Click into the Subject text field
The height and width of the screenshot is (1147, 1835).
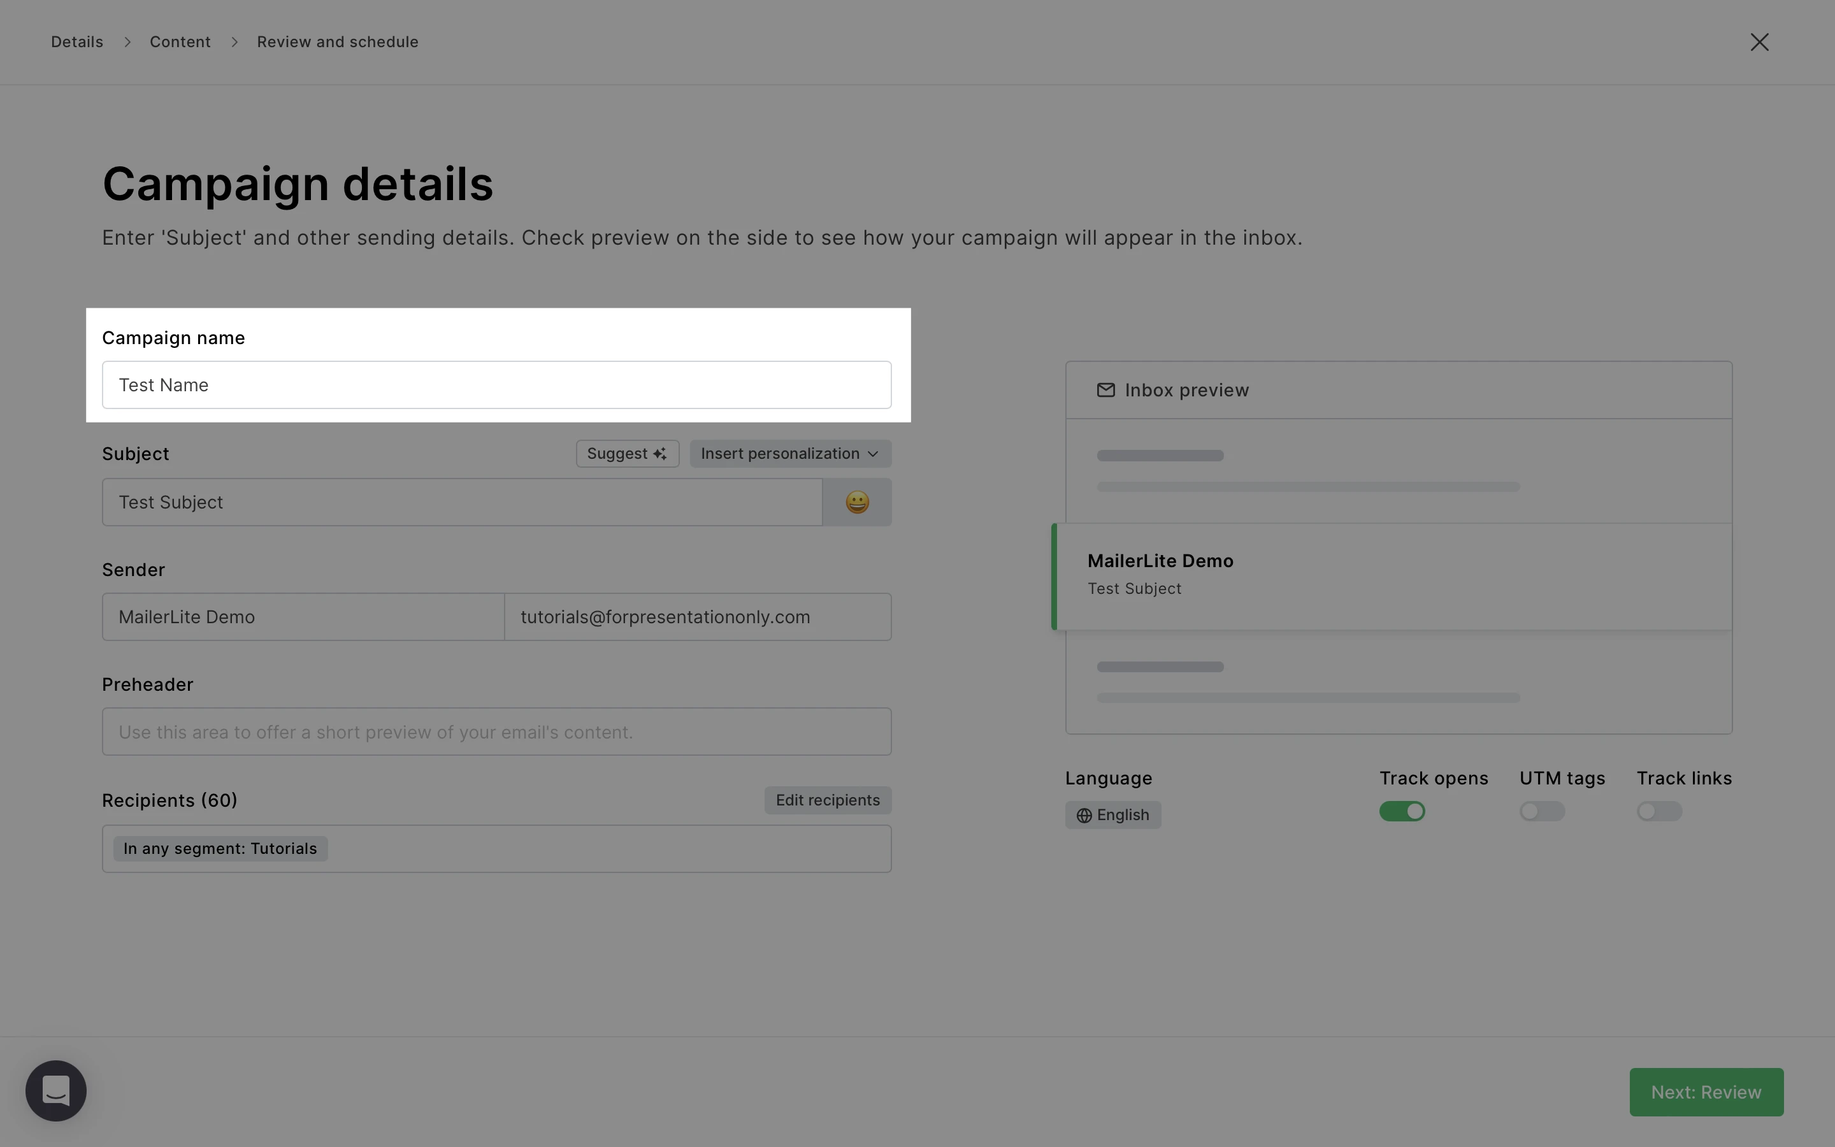click(462, 502)
